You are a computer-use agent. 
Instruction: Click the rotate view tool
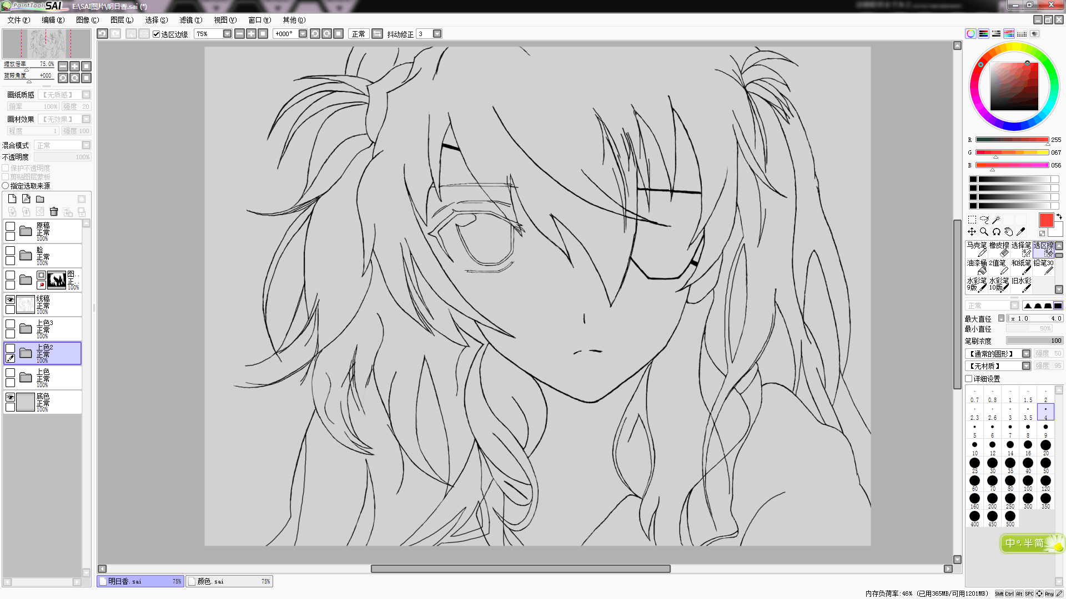996,232
